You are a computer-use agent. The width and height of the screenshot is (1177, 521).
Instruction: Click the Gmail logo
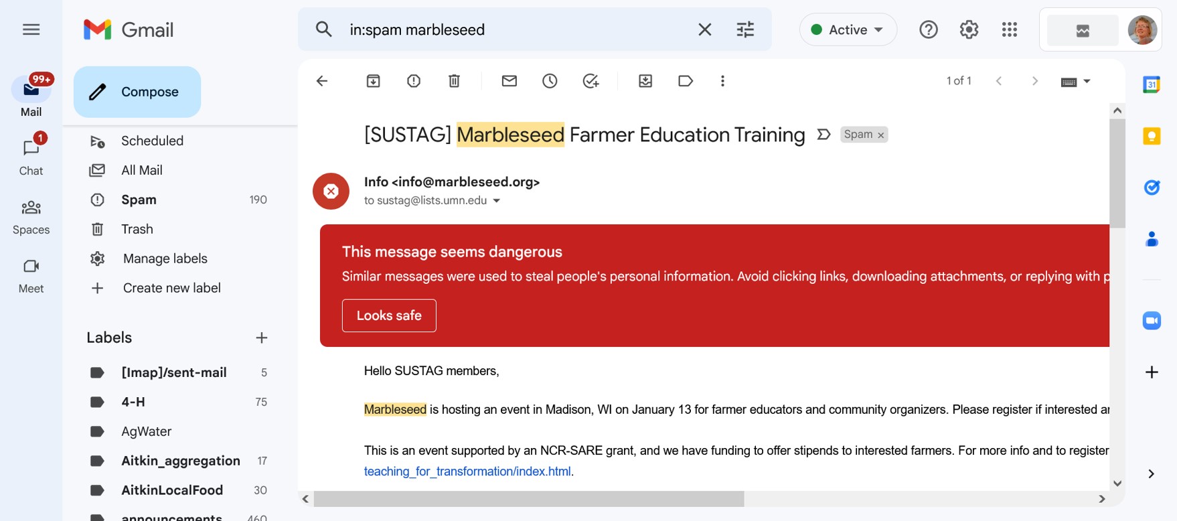point(129,29)
